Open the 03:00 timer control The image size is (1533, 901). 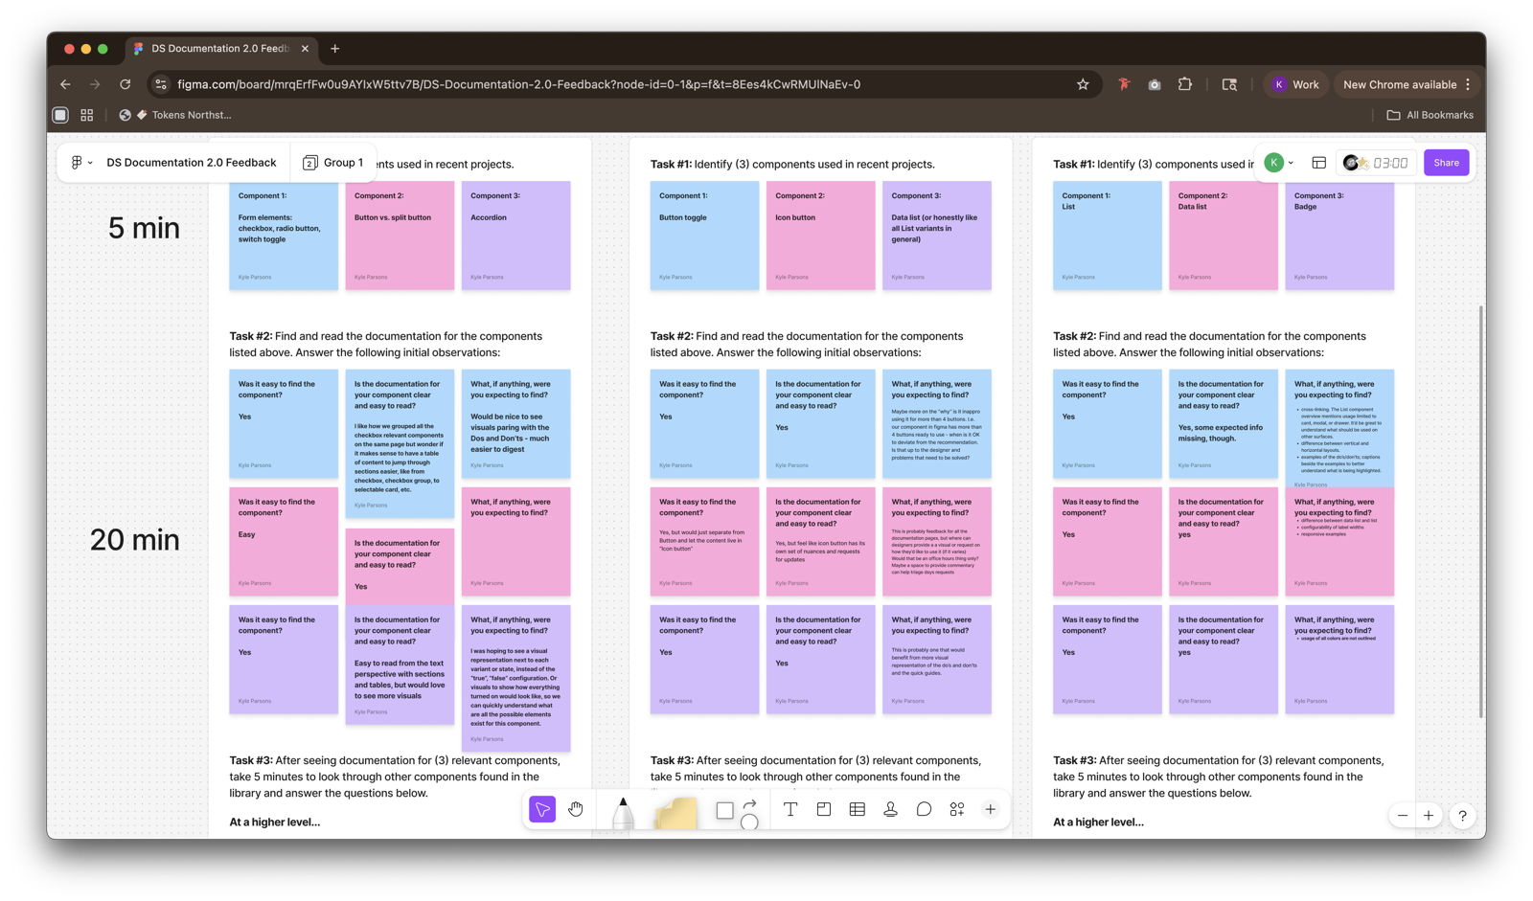[x=1376, y=163]
